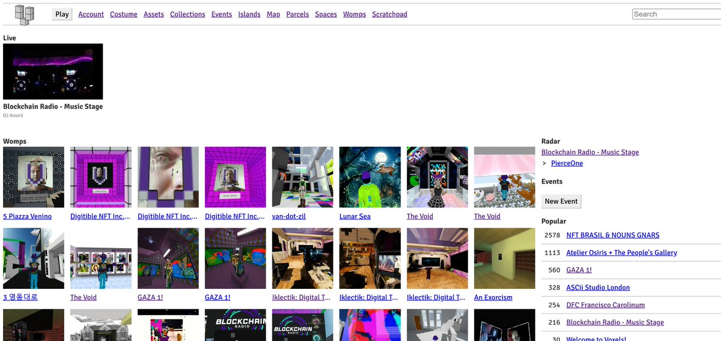Open Blockchain Radio - Music Stage in Popular list

click(615, 322)
